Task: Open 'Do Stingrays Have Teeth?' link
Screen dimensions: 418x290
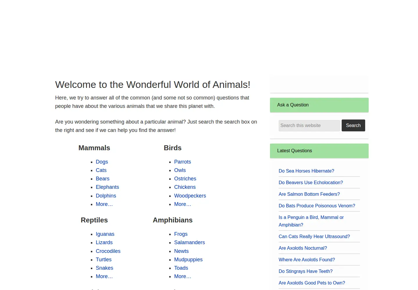Action: [306, 271]
